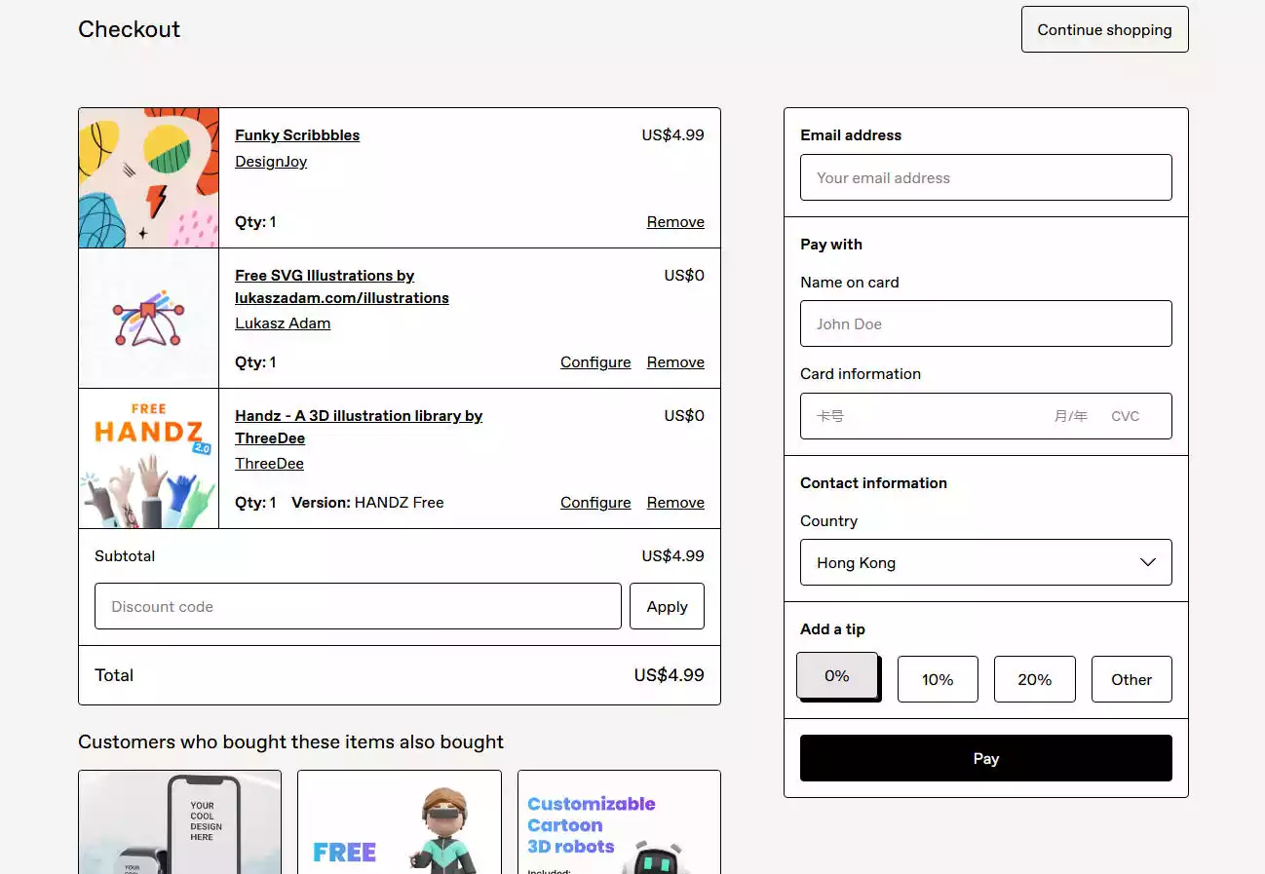Focus the email address field

(x=986, y=177)
